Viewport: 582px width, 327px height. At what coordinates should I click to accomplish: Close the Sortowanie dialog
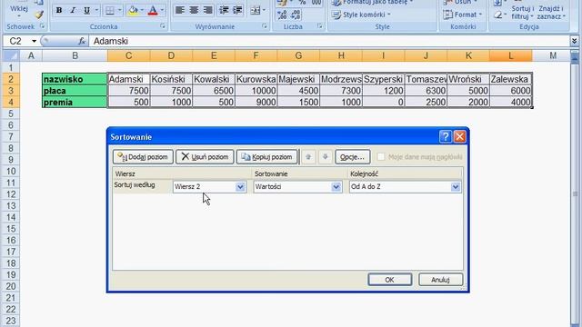[x=460, y=137]
